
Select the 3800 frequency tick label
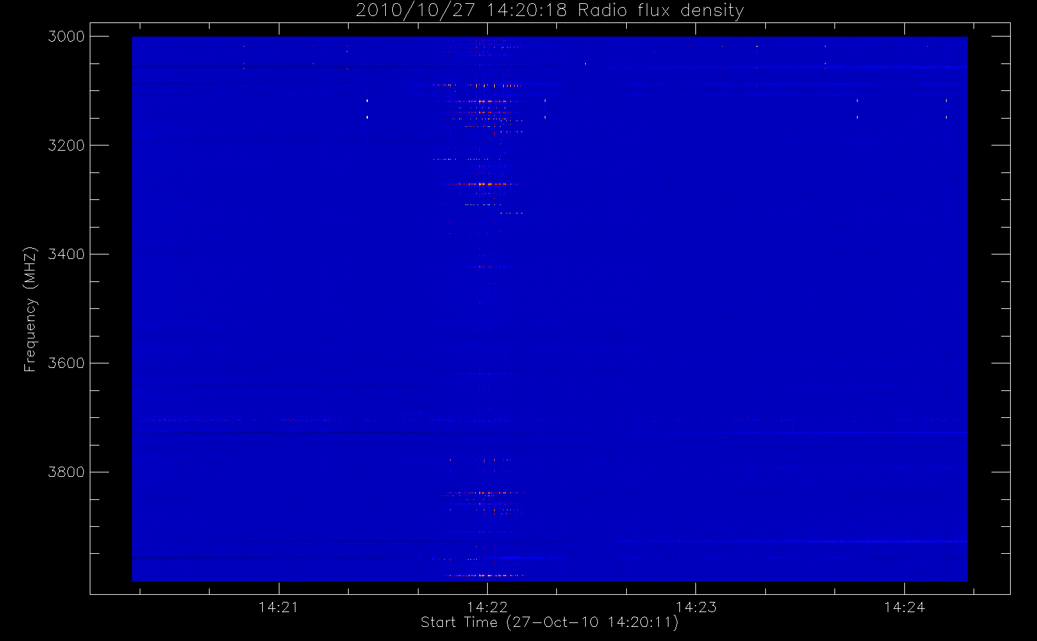pyautogui.click(x=67, y=472)
